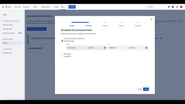
Task: Open Configuration in sidebar
Action: click(x=7, y=53)
